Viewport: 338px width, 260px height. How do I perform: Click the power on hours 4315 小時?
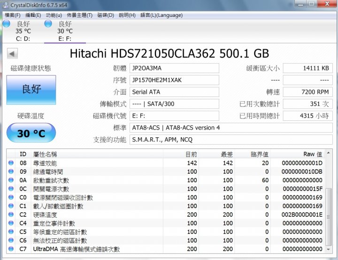[307, 116]
